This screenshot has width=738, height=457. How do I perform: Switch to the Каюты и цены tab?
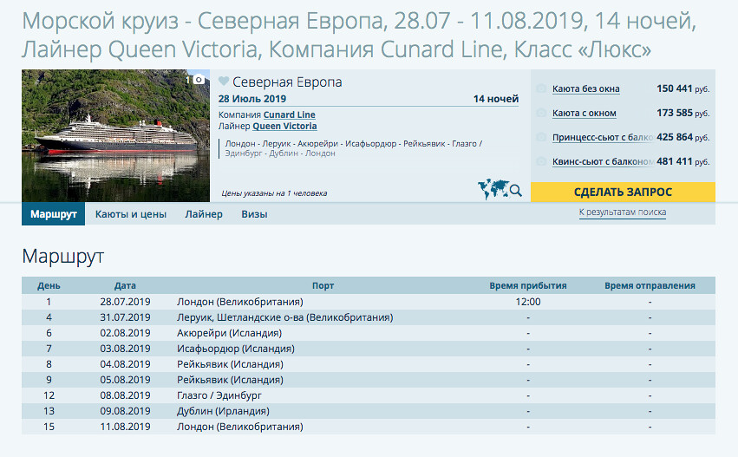click(x=131, y=214)
